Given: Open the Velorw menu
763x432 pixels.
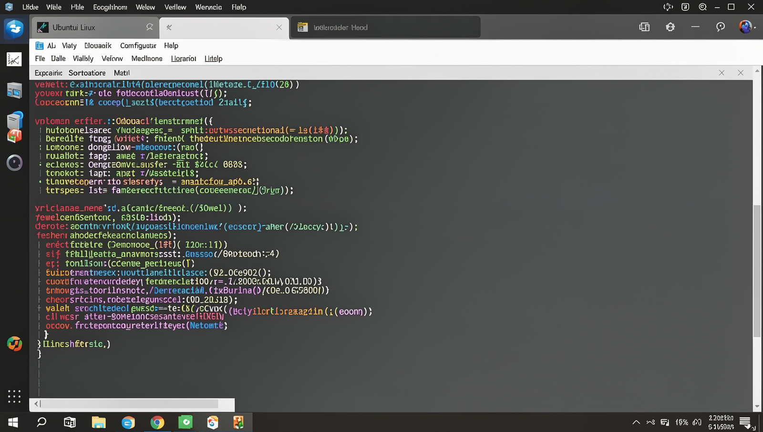Looking at the screenshot, I should [112, 59].
